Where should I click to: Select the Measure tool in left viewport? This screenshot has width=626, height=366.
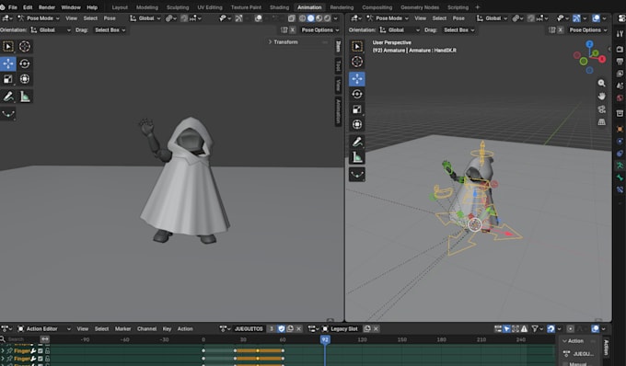[25, 97]
